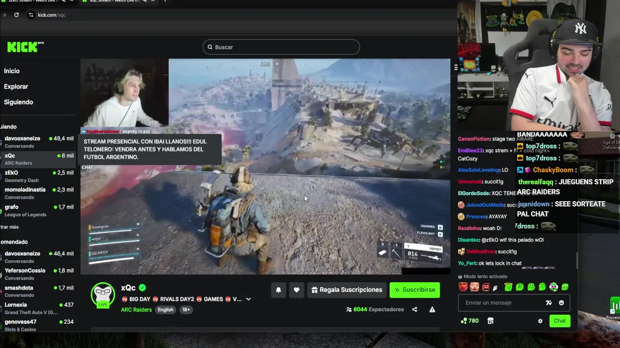This screenshot has height=348, width=620.
Task: Click the Kick logo in the header
Action: (25, 47)
